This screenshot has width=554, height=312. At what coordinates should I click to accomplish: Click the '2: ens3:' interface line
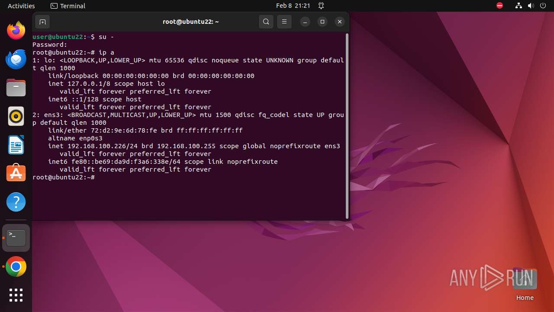[x=188, y=119]
